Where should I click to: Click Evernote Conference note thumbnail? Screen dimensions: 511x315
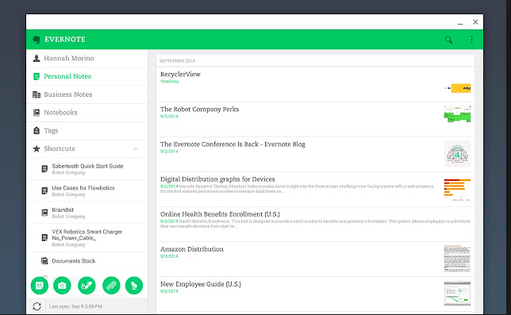[457, 153]
